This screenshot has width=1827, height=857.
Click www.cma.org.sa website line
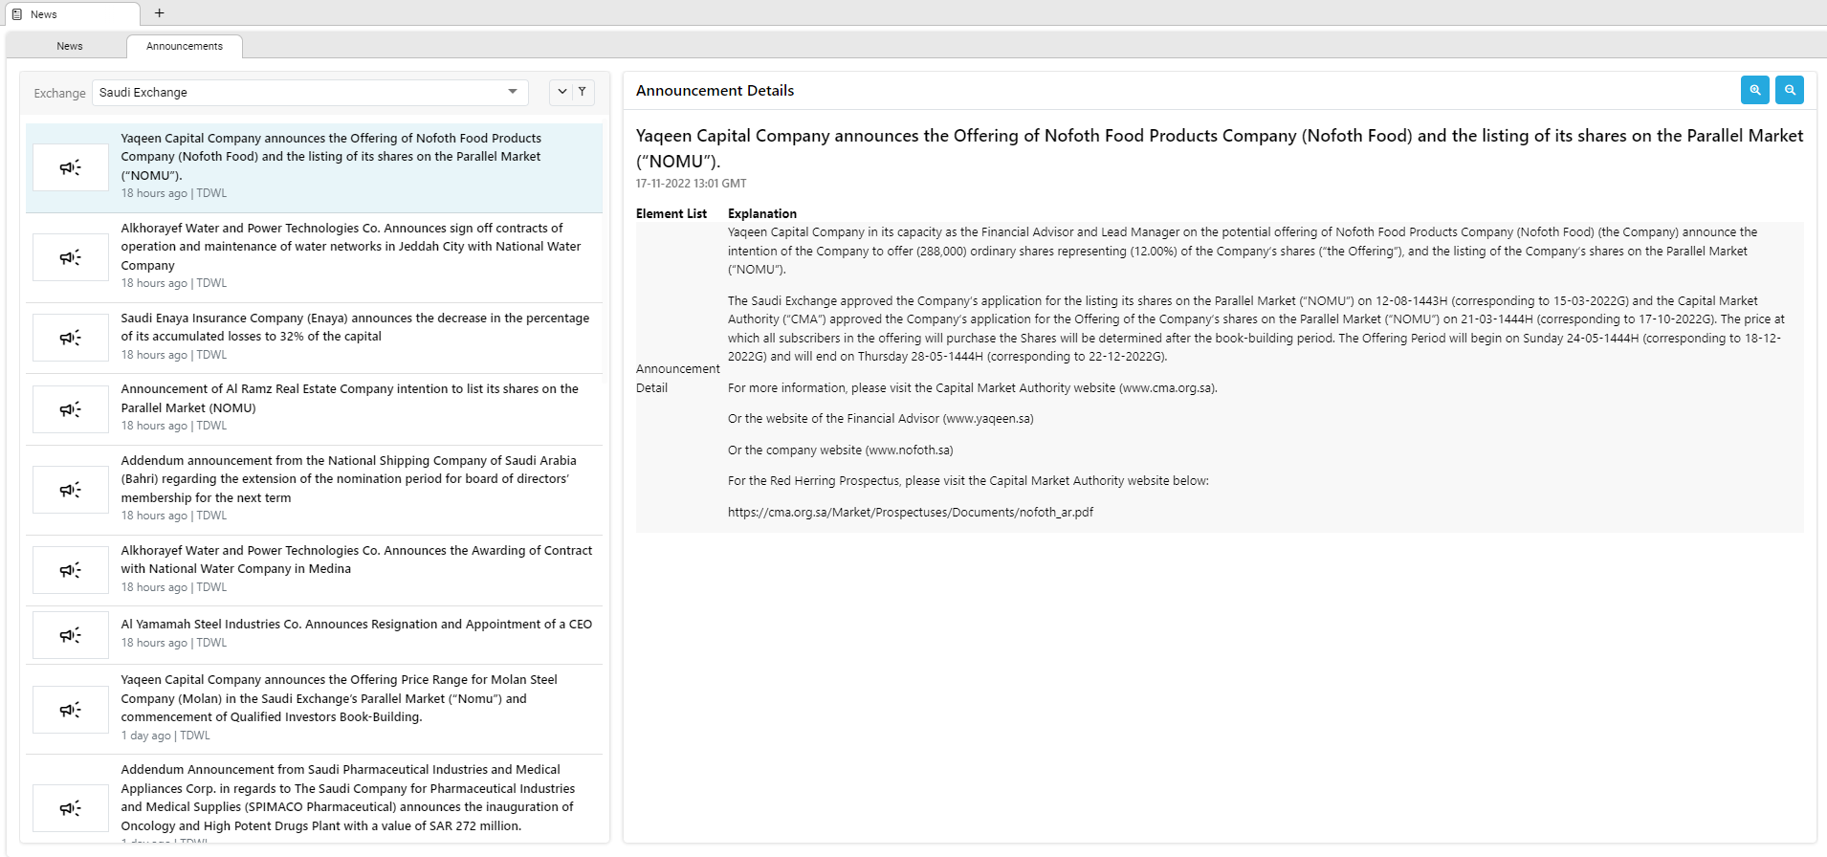click(x=972, y=388)
